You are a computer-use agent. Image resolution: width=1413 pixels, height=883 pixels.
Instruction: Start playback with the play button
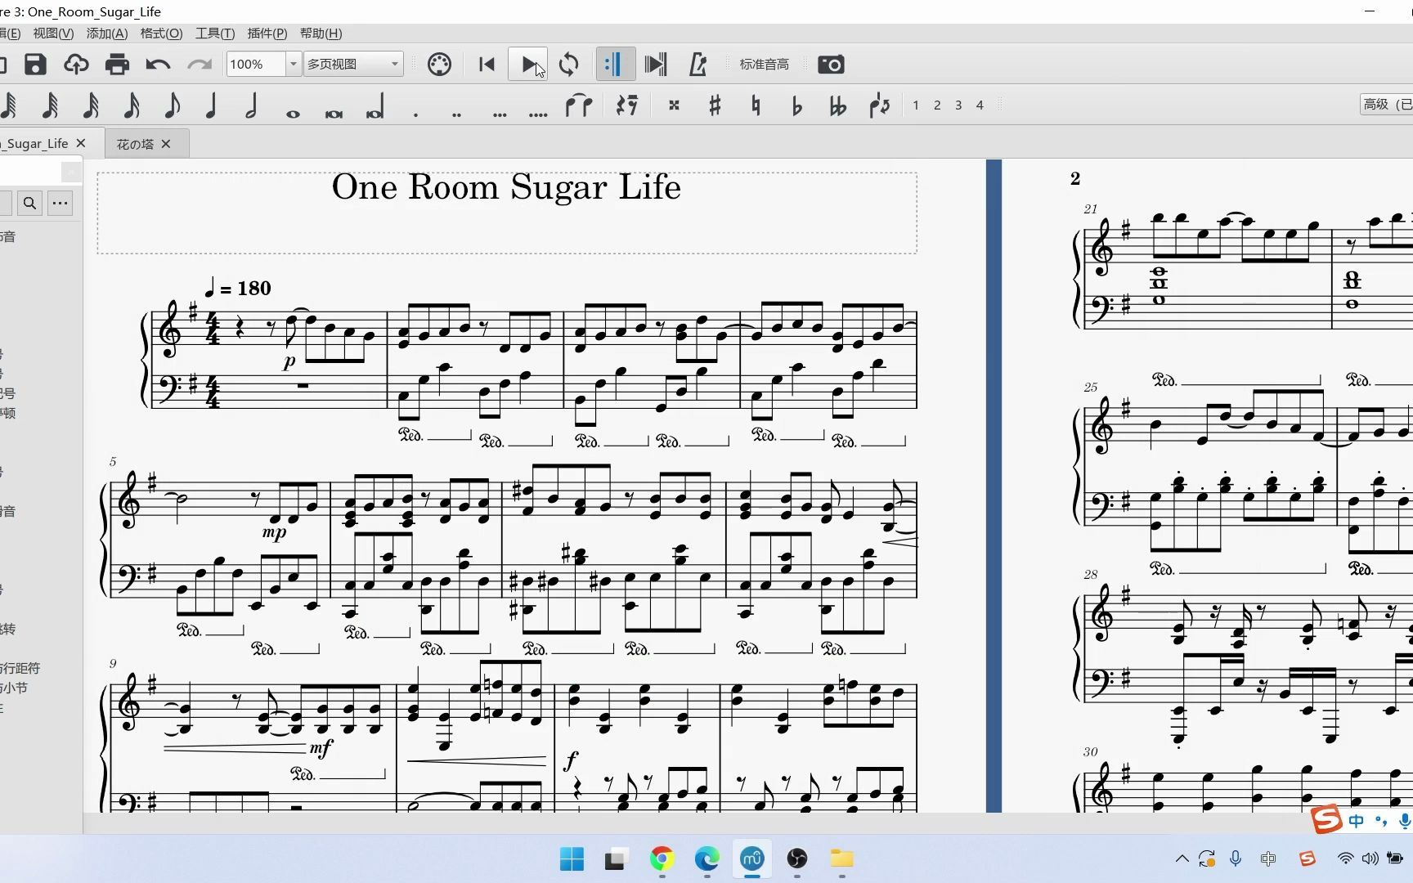click(528, 65)
